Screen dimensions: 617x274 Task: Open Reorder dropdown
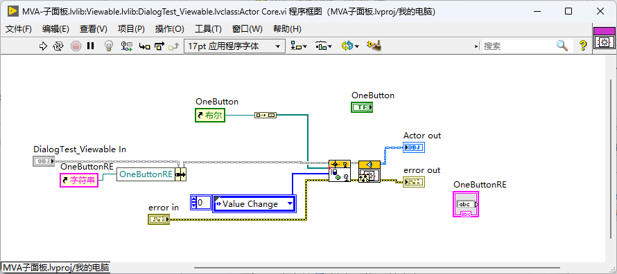350,46
